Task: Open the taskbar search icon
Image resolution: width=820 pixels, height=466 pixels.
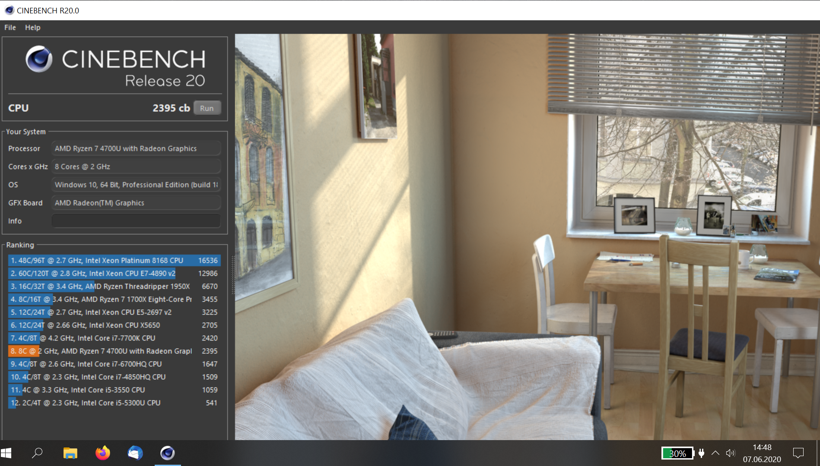Action: 37,453
